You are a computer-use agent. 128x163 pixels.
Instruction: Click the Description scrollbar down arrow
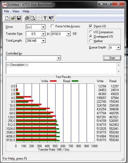[x=119, y=72]
